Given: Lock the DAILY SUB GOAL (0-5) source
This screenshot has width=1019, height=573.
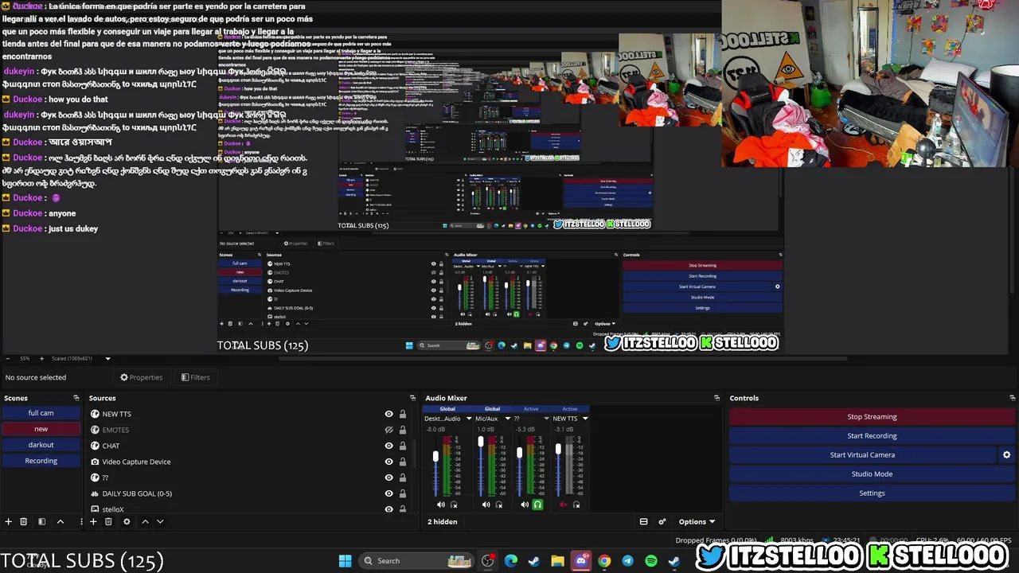Looking at the screenshot, I should (403, 493).
